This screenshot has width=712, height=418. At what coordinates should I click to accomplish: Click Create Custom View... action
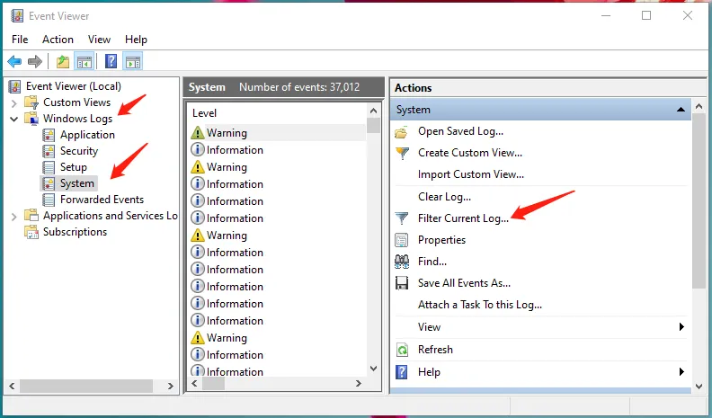(470, 153)
